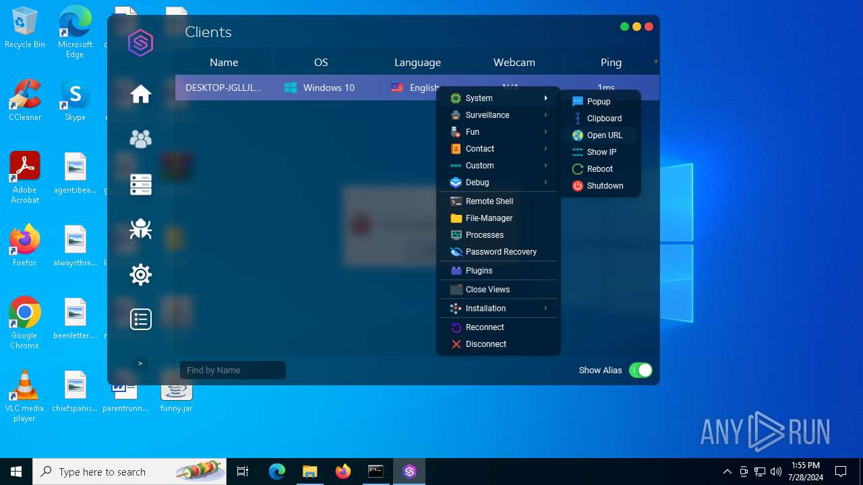This screenshot has width=863, height=485.
Task: Open the notification center icon
Action: tap(841, 472)
